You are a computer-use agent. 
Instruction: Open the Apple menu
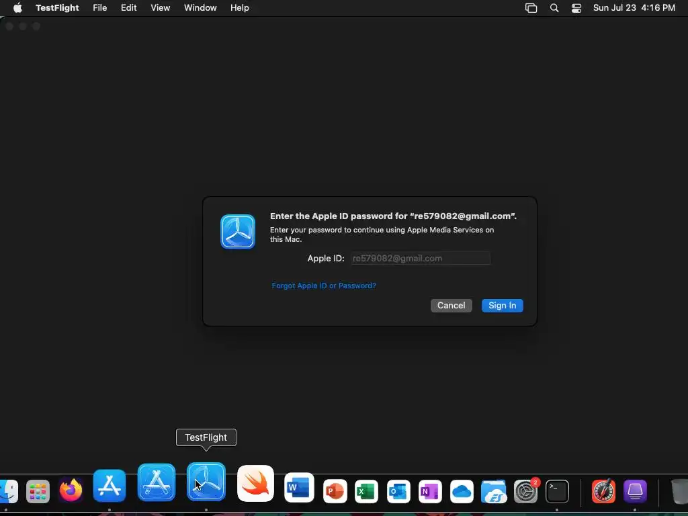[17, 7]
